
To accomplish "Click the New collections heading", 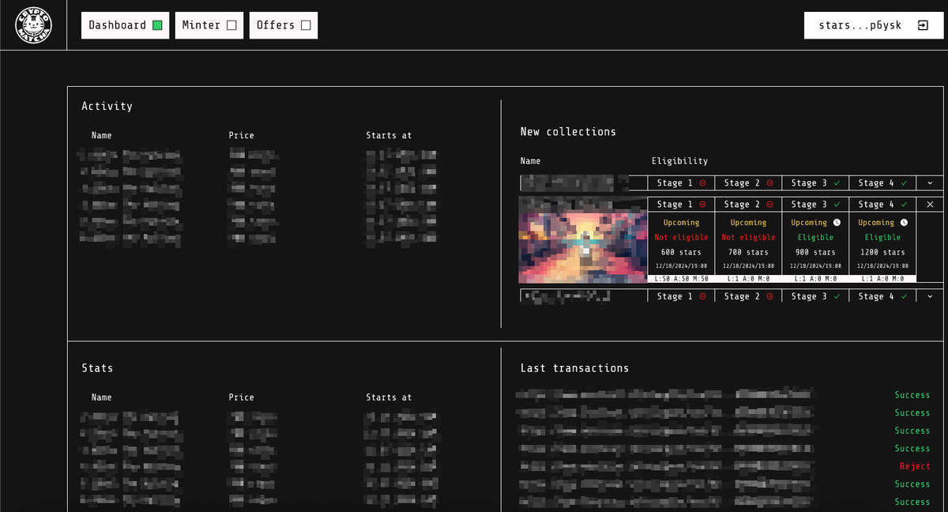I will 568,132.
